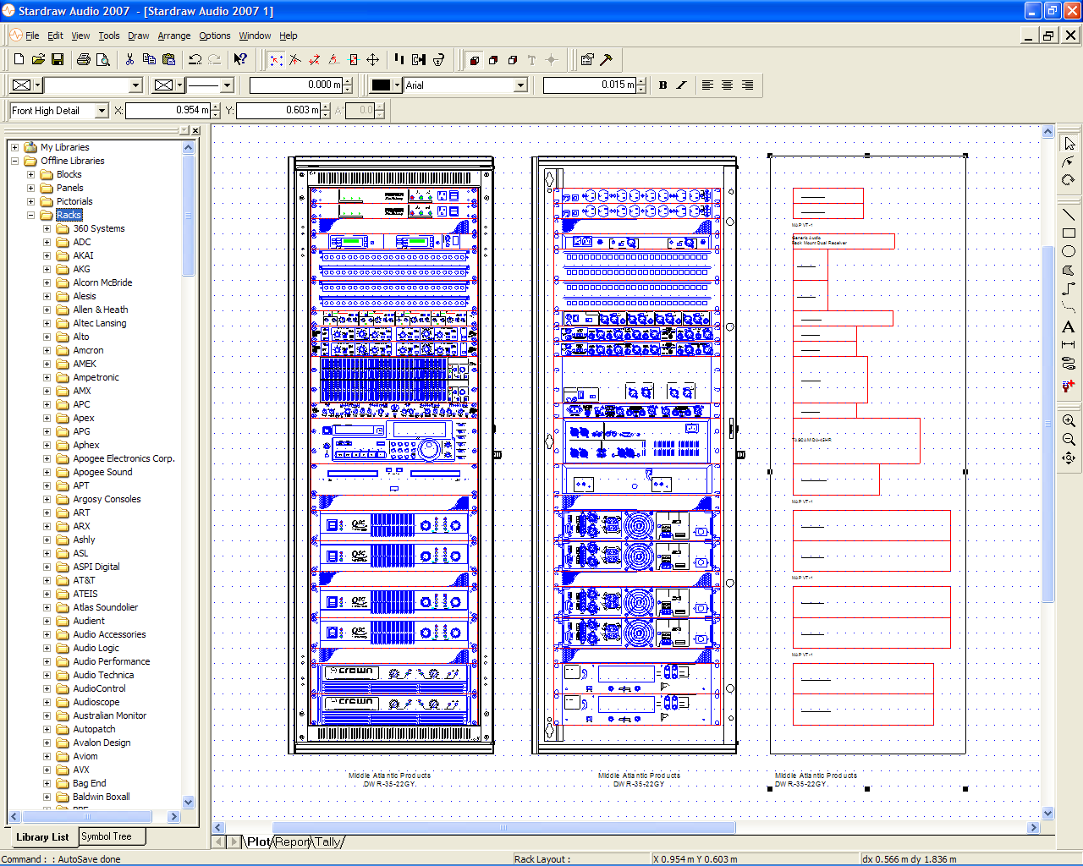
Task: Copy the selection using the Copy icon
Action: pyautogui.click(x=149, y=59)
